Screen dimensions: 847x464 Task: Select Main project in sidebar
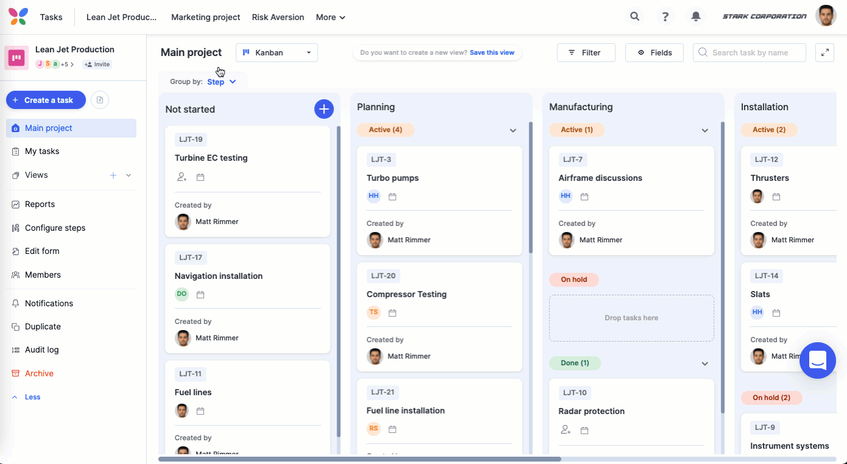tap(71, 128)
